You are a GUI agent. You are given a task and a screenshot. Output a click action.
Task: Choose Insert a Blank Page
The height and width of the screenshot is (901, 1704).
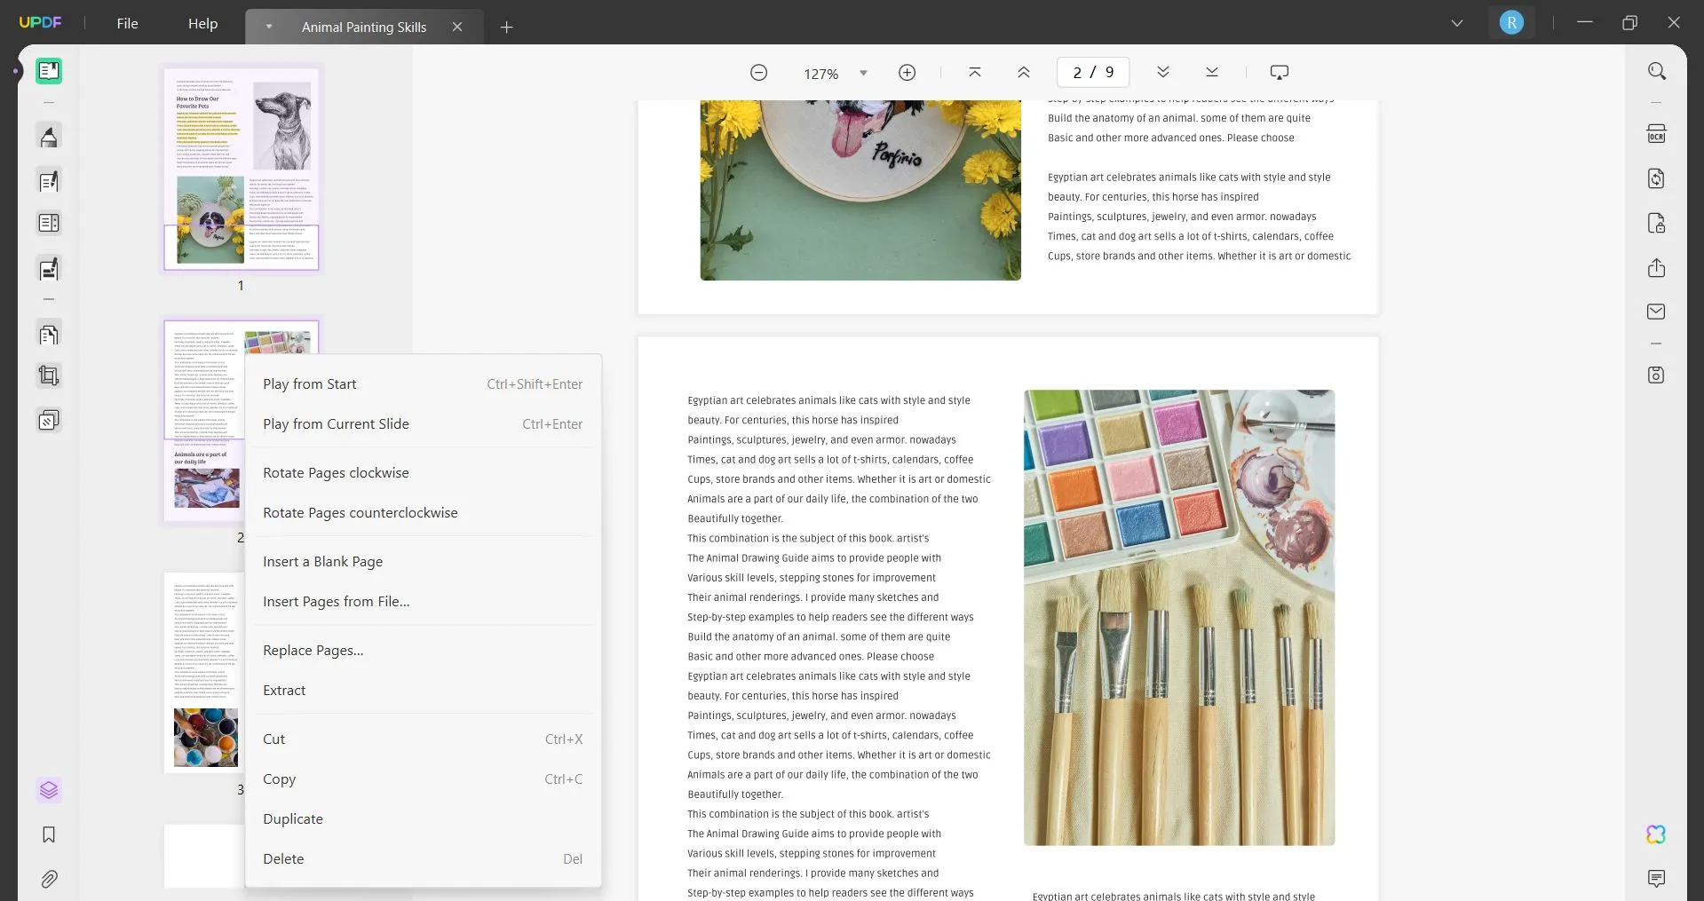[423, 562]
